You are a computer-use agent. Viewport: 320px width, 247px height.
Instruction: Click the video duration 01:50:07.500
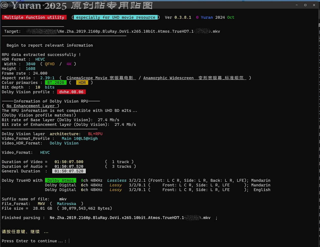(69, 162)
